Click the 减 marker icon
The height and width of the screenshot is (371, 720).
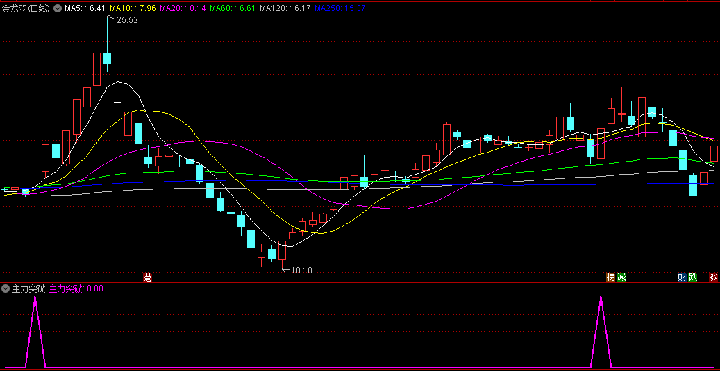(621, 277)
